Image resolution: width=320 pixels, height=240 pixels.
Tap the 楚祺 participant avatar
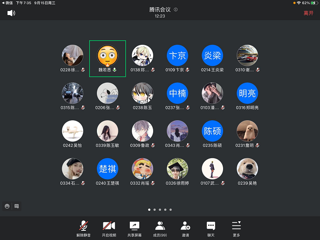107,169
